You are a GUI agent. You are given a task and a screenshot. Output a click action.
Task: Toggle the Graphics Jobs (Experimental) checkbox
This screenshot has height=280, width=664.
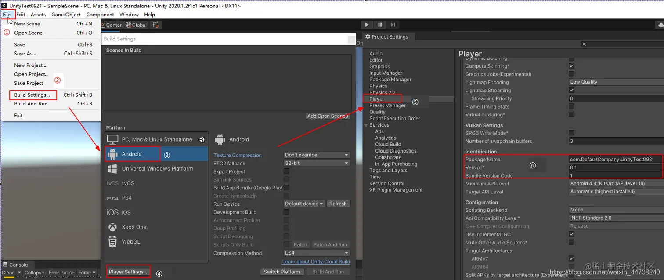coord(571,74)
